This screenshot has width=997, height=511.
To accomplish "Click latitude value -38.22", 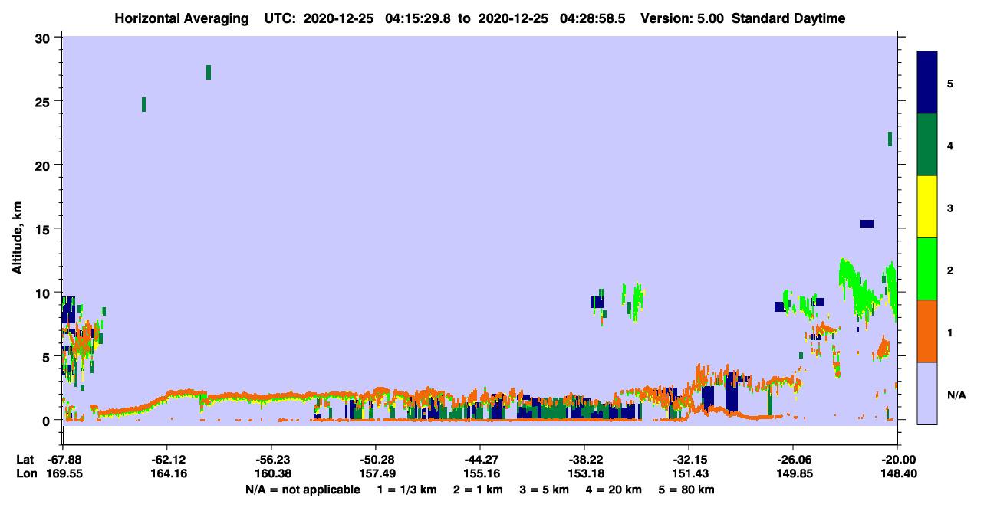I will [x=585, y=459].
